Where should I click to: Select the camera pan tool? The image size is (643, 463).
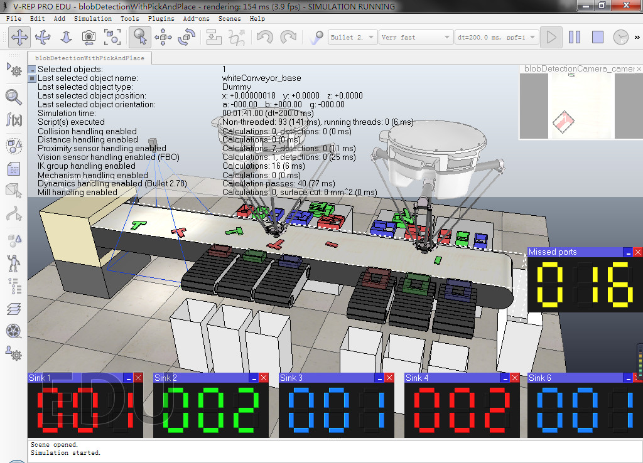pos(19,37)
